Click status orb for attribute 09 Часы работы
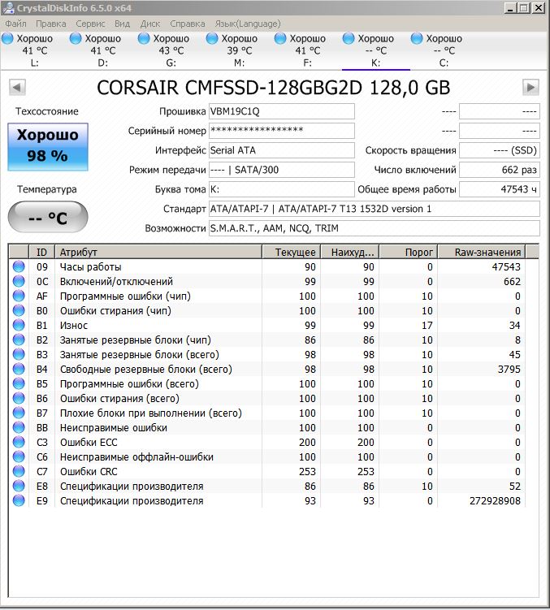This screenshot has height=610, width=550. click(x=18, y=267)
